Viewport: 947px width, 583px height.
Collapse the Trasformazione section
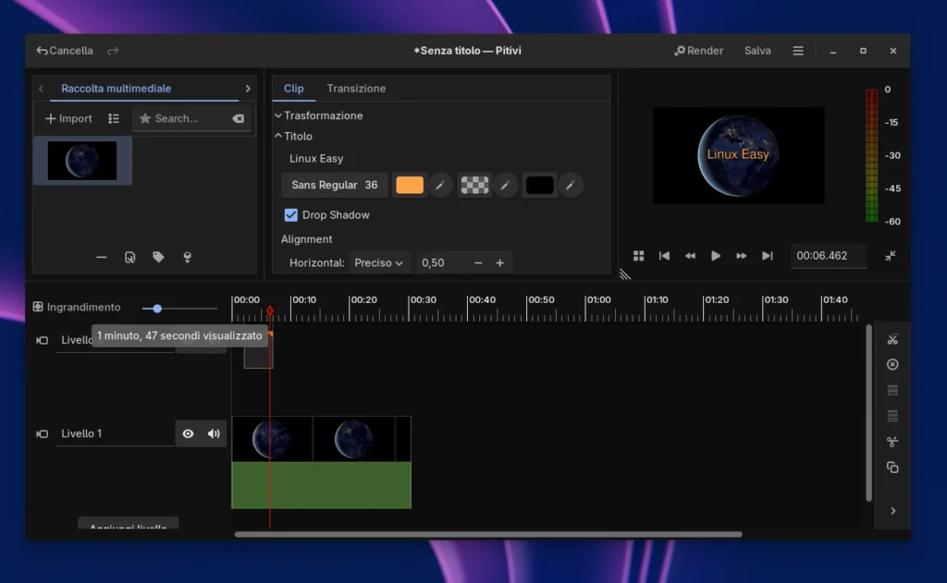pos(318,115)
